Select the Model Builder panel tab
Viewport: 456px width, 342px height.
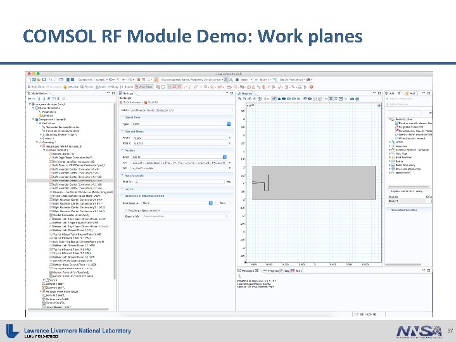click(38, 93)
